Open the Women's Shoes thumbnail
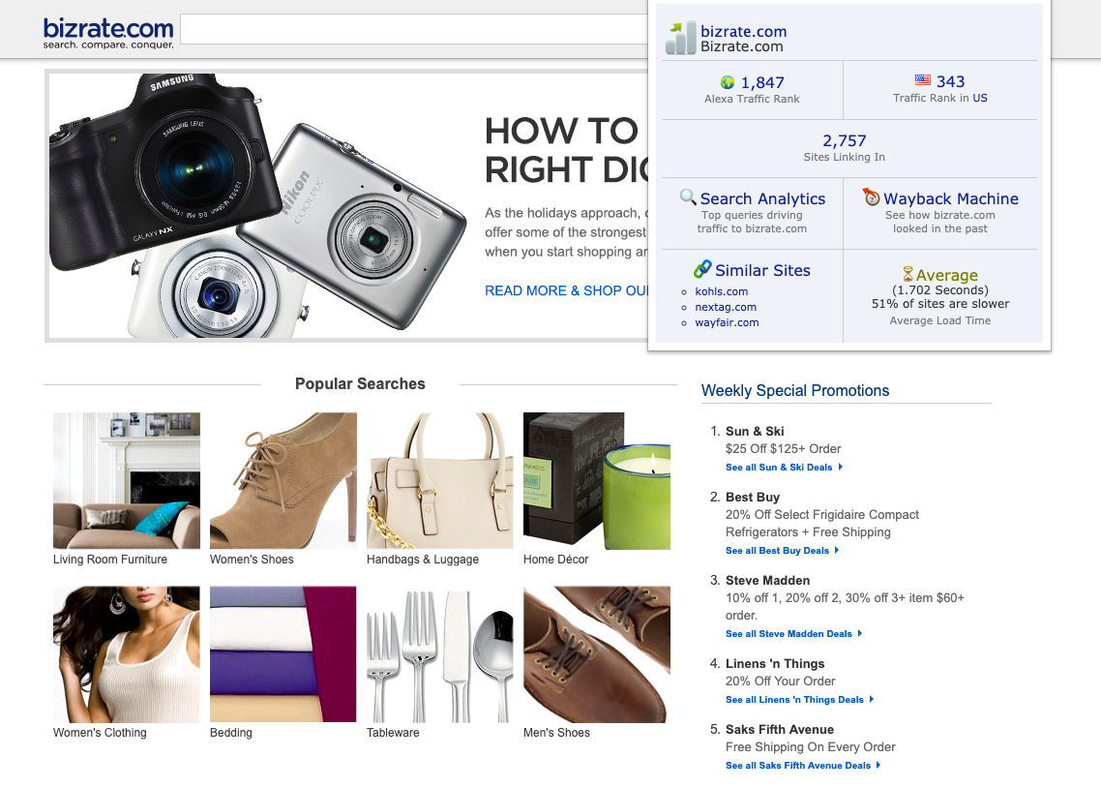The width and height of the screenshot is (1101, 788). pos(283,480)
